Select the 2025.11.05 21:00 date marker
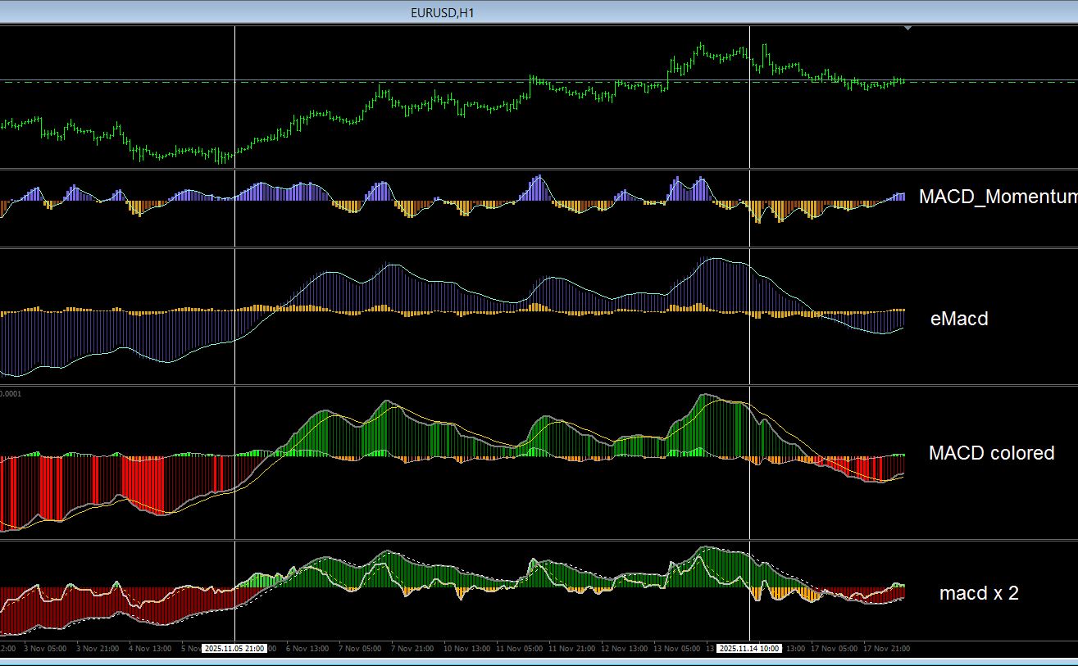1078x666 pixels. point(234,648)
